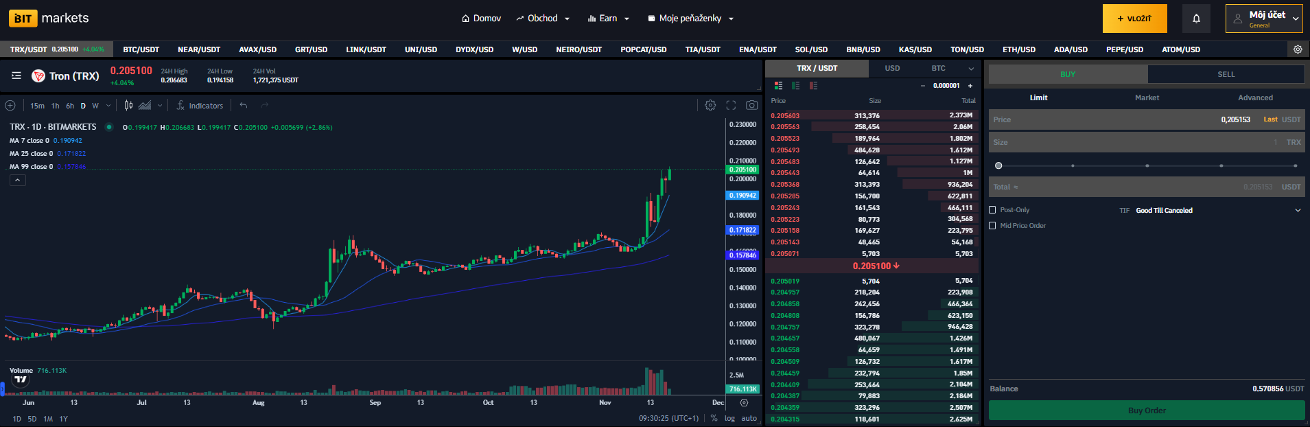1310x427 pixels.
Task: Show only bids order book view
Action: tap(795, 86)
